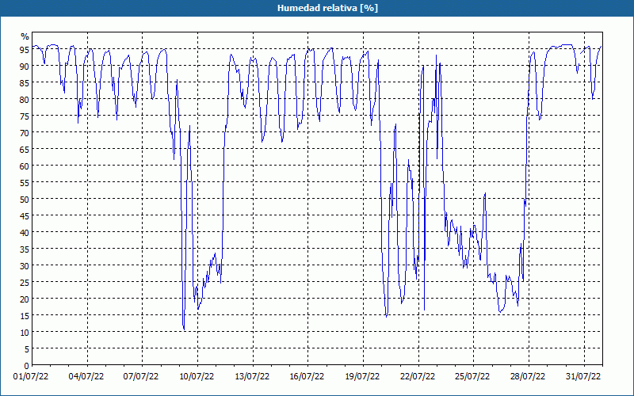Select the 13/07/22 date label
Viewport: 634px width, 396px height.
coord(252,377)
